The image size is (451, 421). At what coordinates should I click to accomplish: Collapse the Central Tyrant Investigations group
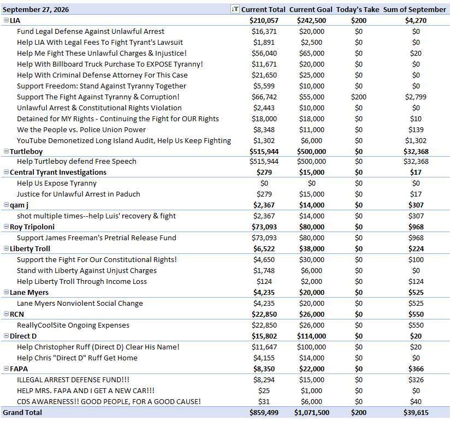6,172
